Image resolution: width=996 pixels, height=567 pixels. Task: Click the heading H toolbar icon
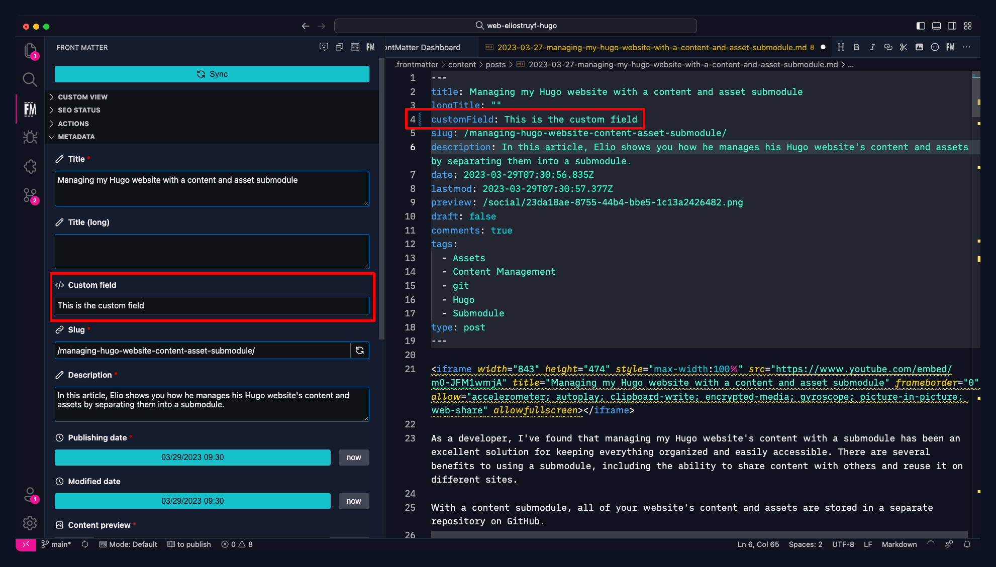click(x=841, y=47)
